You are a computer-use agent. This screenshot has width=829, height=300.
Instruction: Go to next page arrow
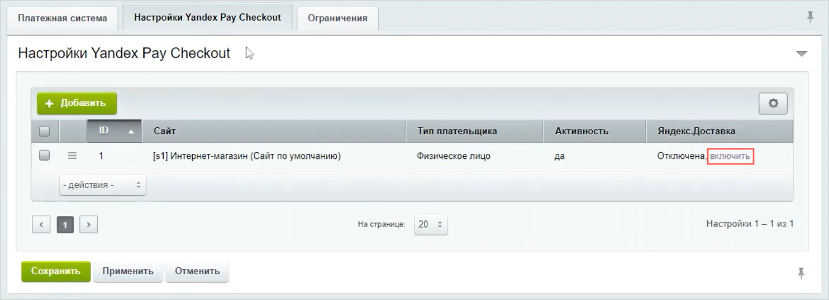click(89, 225)
